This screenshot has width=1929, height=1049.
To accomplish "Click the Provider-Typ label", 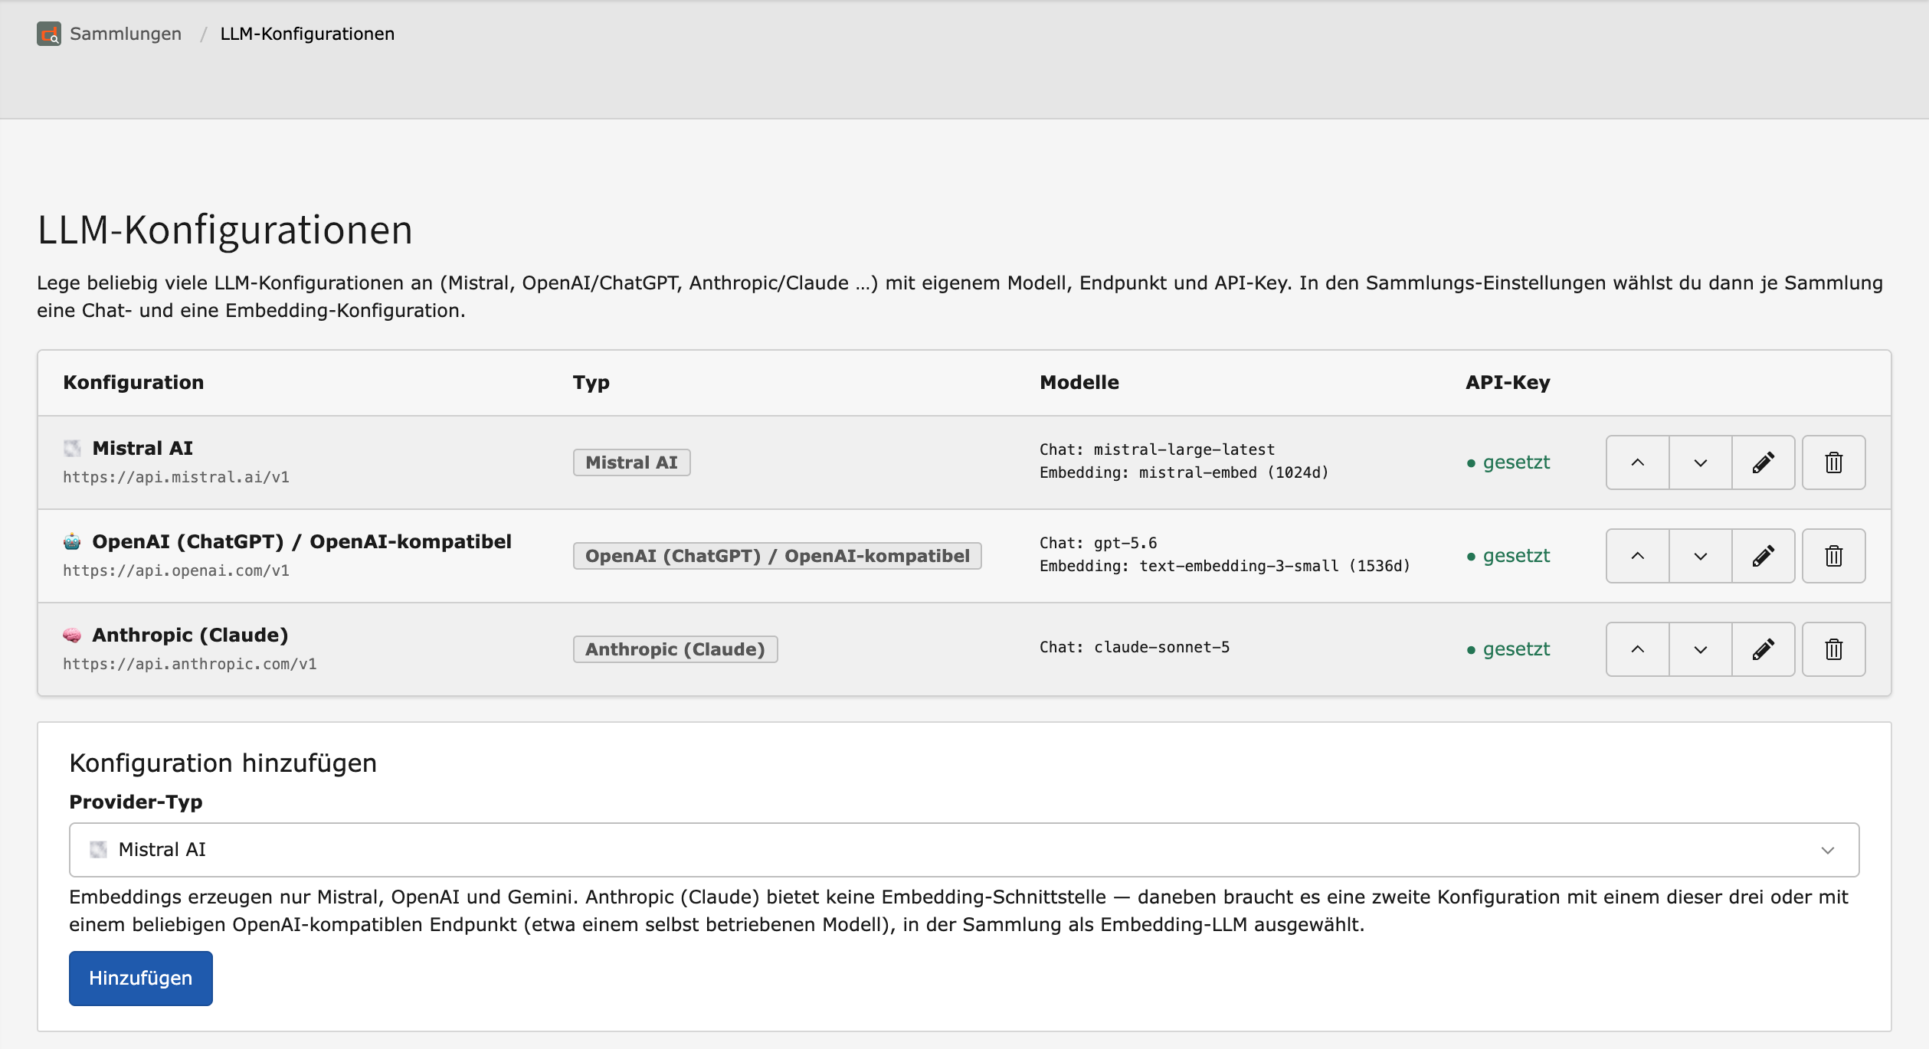I will (x=136, y=802).
